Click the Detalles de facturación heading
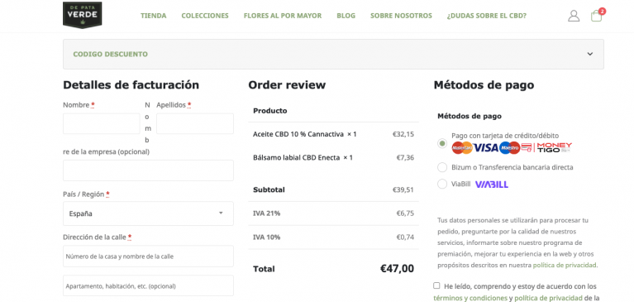This screenshot has height=302, width=634. [x=131, y=85]
